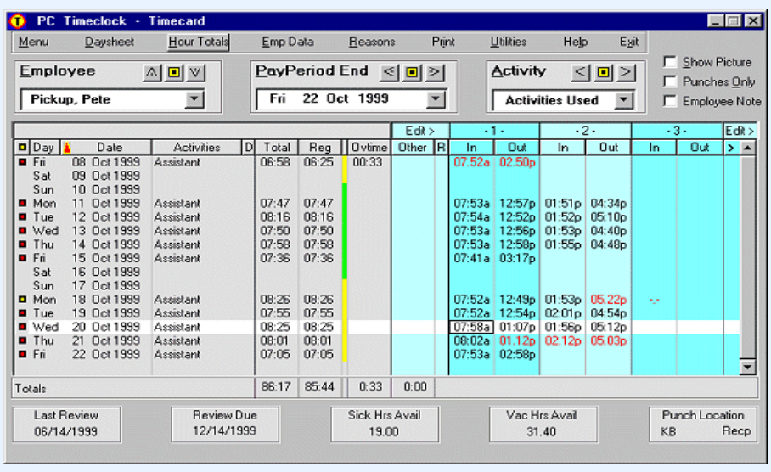771x472 pixels.
Task: Click the timecard scrollbar down arrow
Action: click(x=747, y=366)
